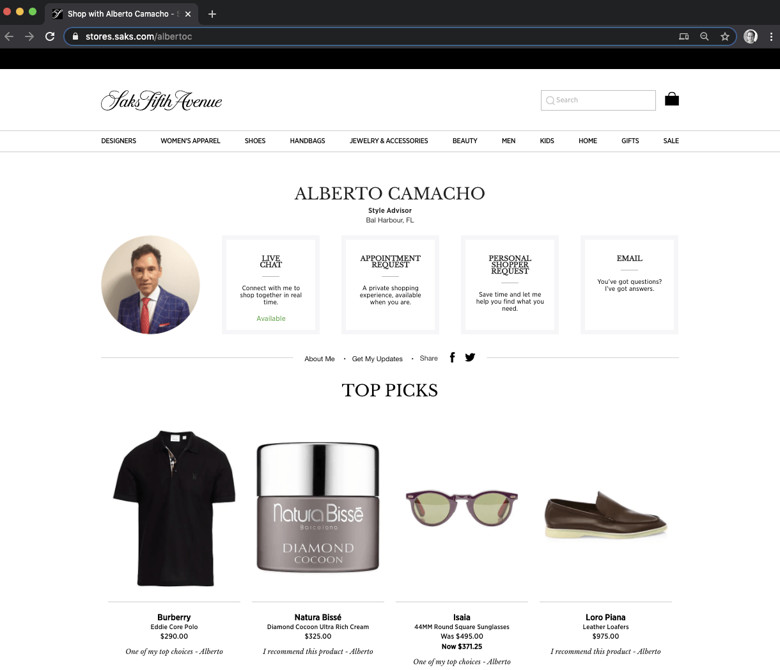Share on Facebook via the icon
This screenshot has width=780, height=670.
click(452, 357)
